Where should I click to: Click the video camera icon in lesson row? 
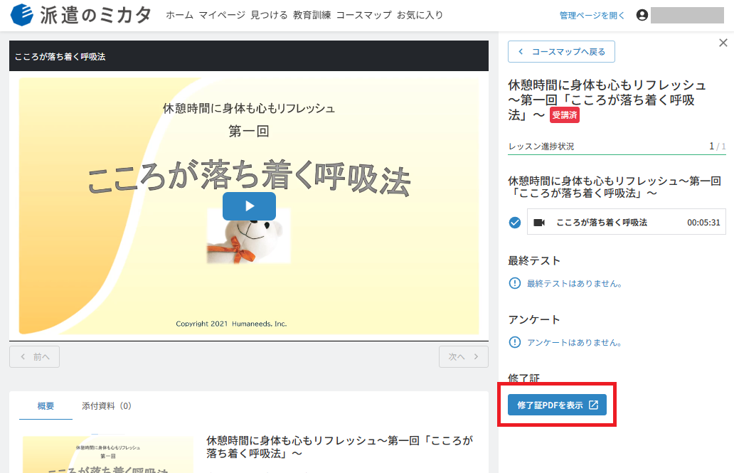pos(539,223)
